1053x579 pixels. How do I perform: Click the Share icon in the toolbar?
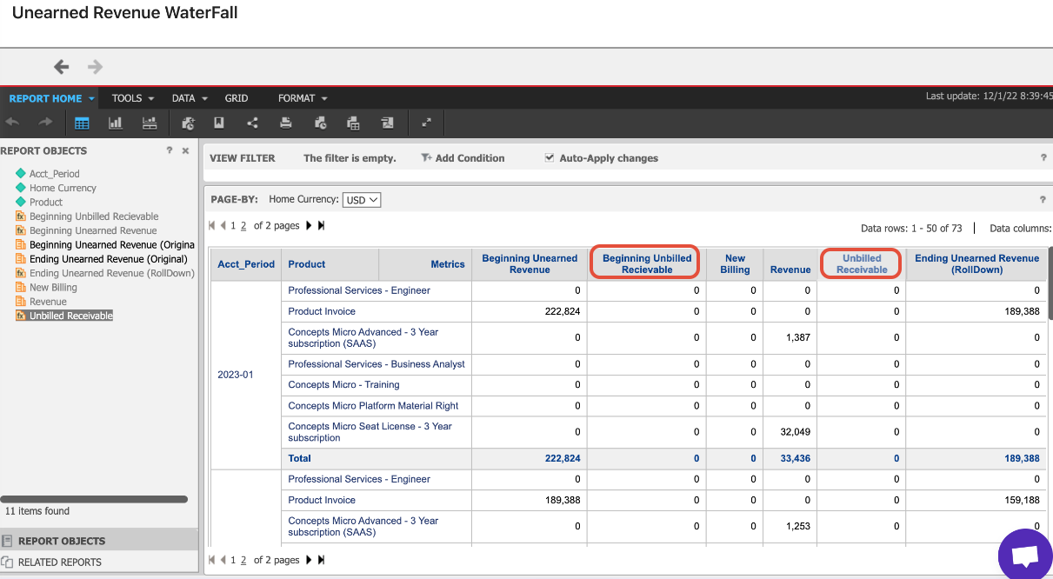[x=252, y=123]
